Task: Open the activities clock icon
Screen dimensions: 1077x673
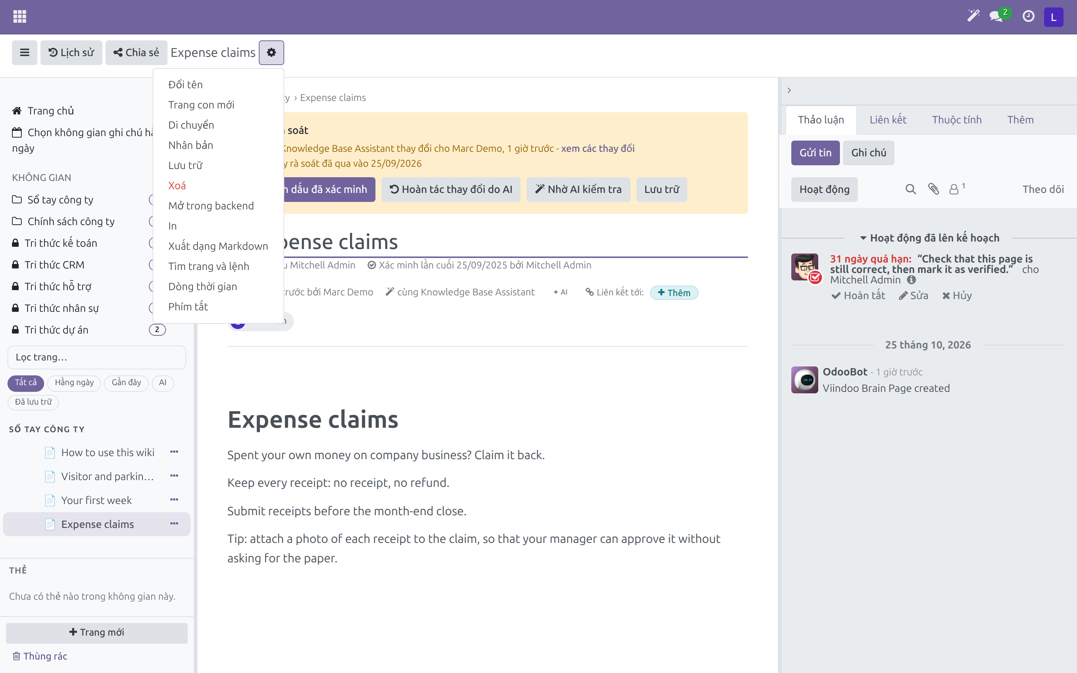Action: 1028,16
